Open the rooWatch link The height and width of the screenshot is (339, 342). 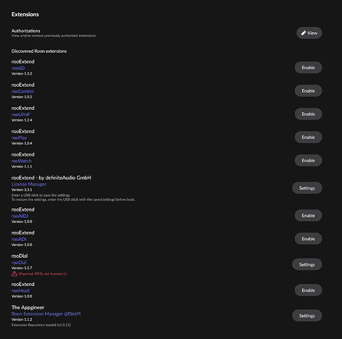[22, 161]
